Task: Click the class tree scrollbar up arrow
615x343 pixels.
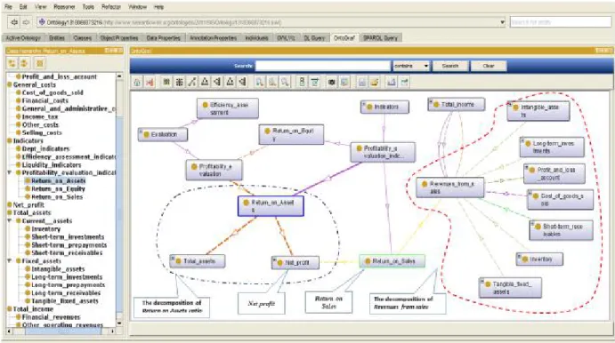Action: (x=119, y=76)
